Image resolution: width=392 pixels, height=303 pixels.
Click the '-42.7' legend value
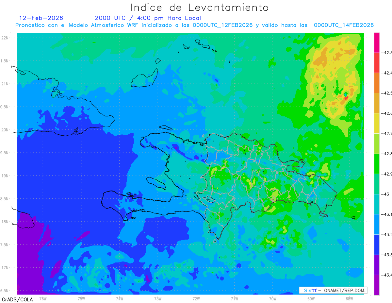tap(387, 134)
